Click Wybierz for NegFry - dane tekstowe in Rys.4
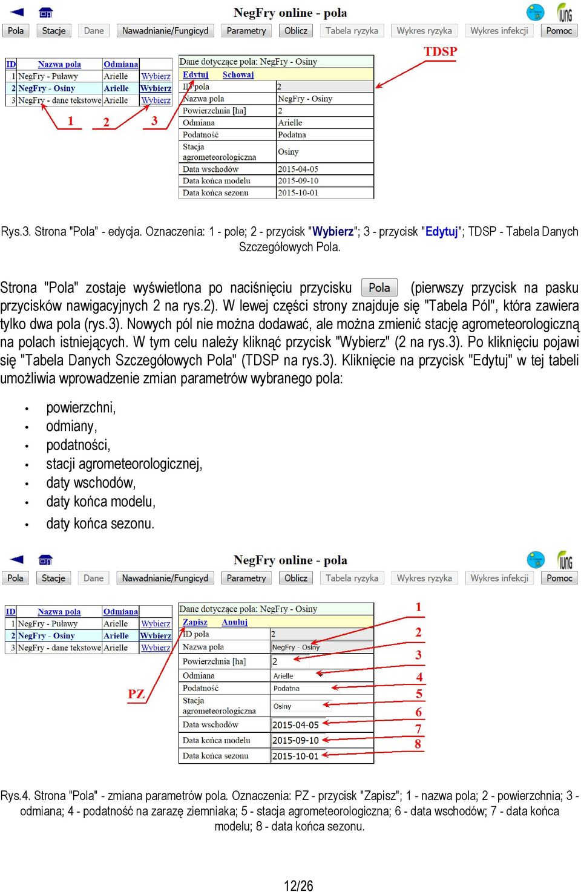 point(156,648)
